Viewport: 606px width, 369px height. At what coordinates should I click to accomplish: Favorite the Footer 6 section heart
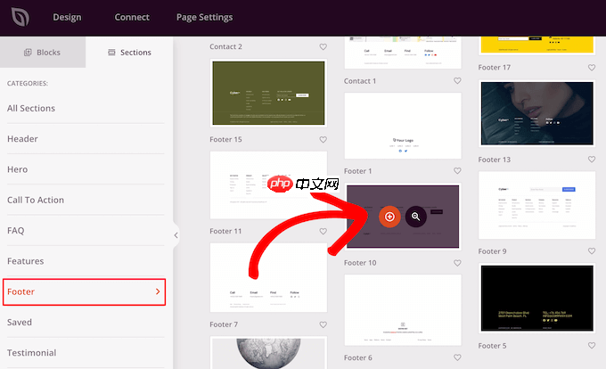[457, 357]
